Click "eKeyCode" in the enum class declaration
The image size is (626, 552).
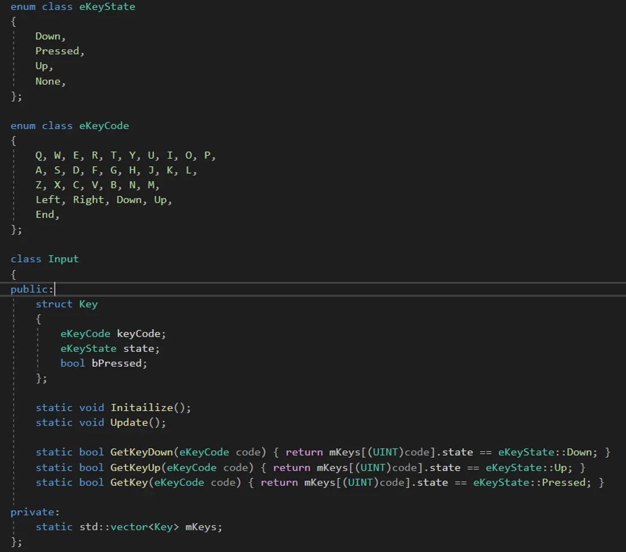click(104, 126)
